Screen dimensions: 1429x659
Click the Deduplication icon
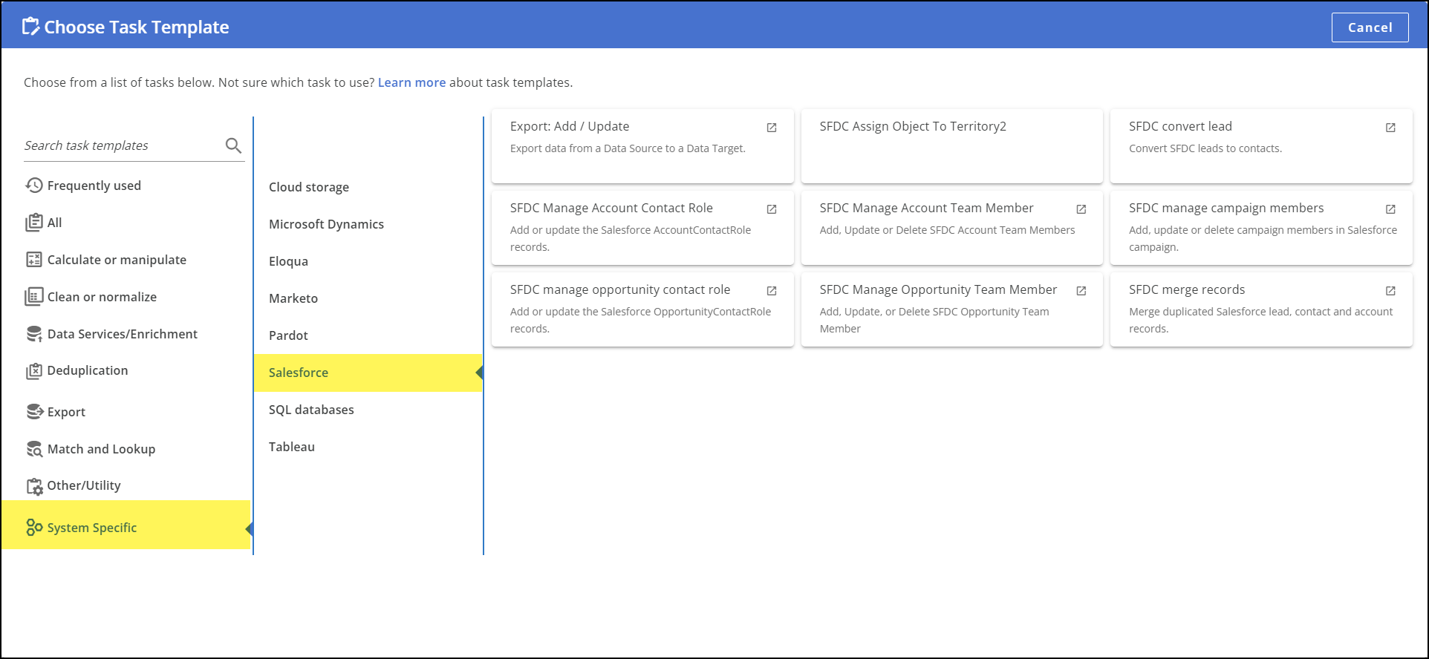[34, 371]
